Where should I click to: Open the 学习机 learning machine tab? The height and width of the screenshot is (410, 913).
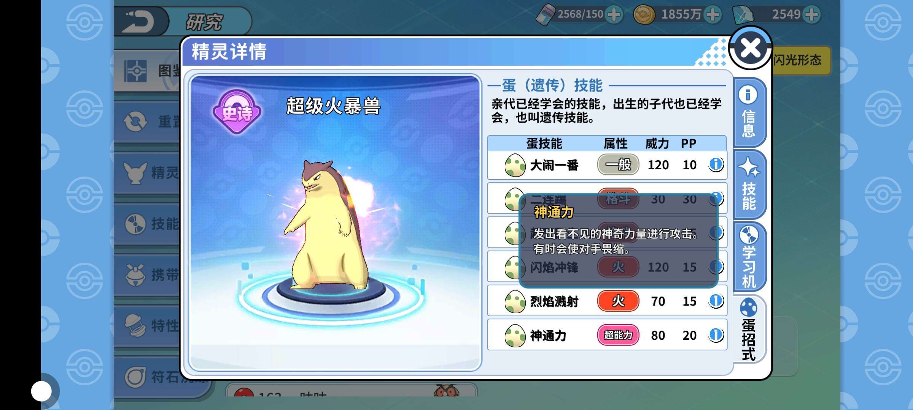point(749,257)
